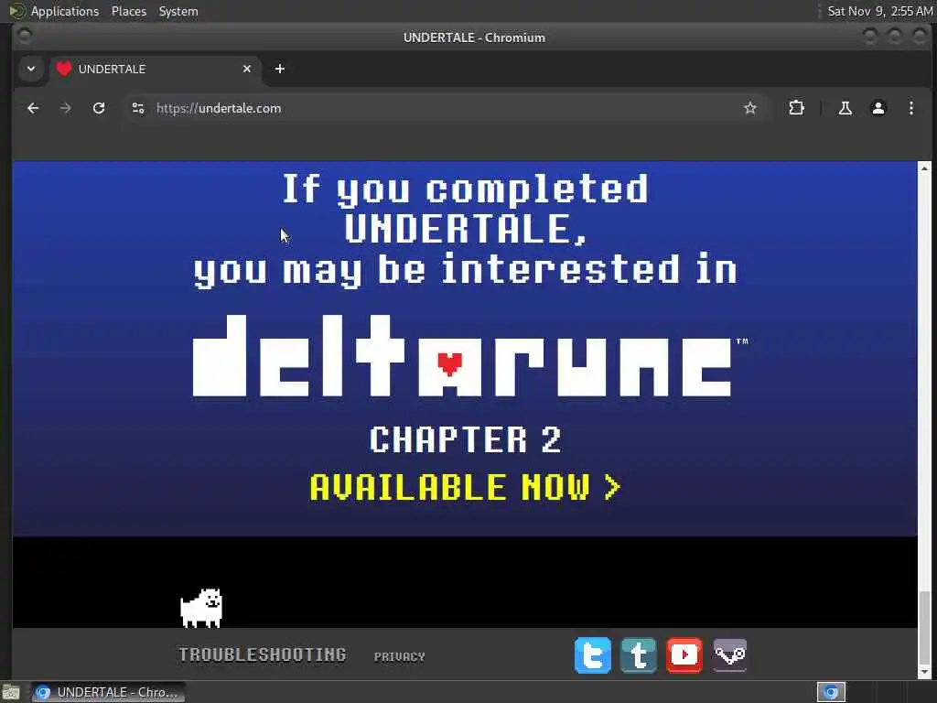This screenshot has height=703, width=937.
Task: Click the clock showing Sat Nov 9
Action: (879, 11)
